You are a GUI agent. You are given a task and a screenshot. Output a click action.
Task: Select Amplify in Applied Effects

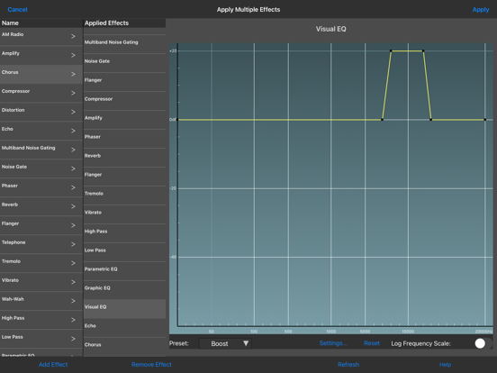(124, 120)
